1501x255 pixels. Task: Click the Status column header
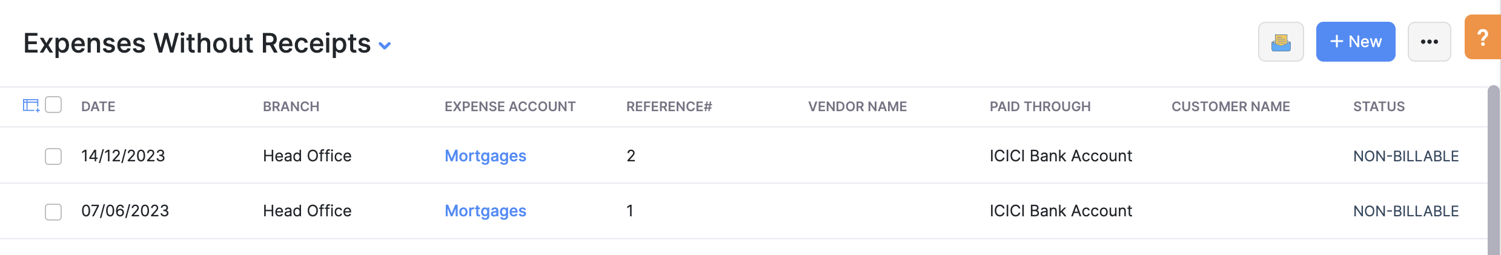tap(1379, 106)
